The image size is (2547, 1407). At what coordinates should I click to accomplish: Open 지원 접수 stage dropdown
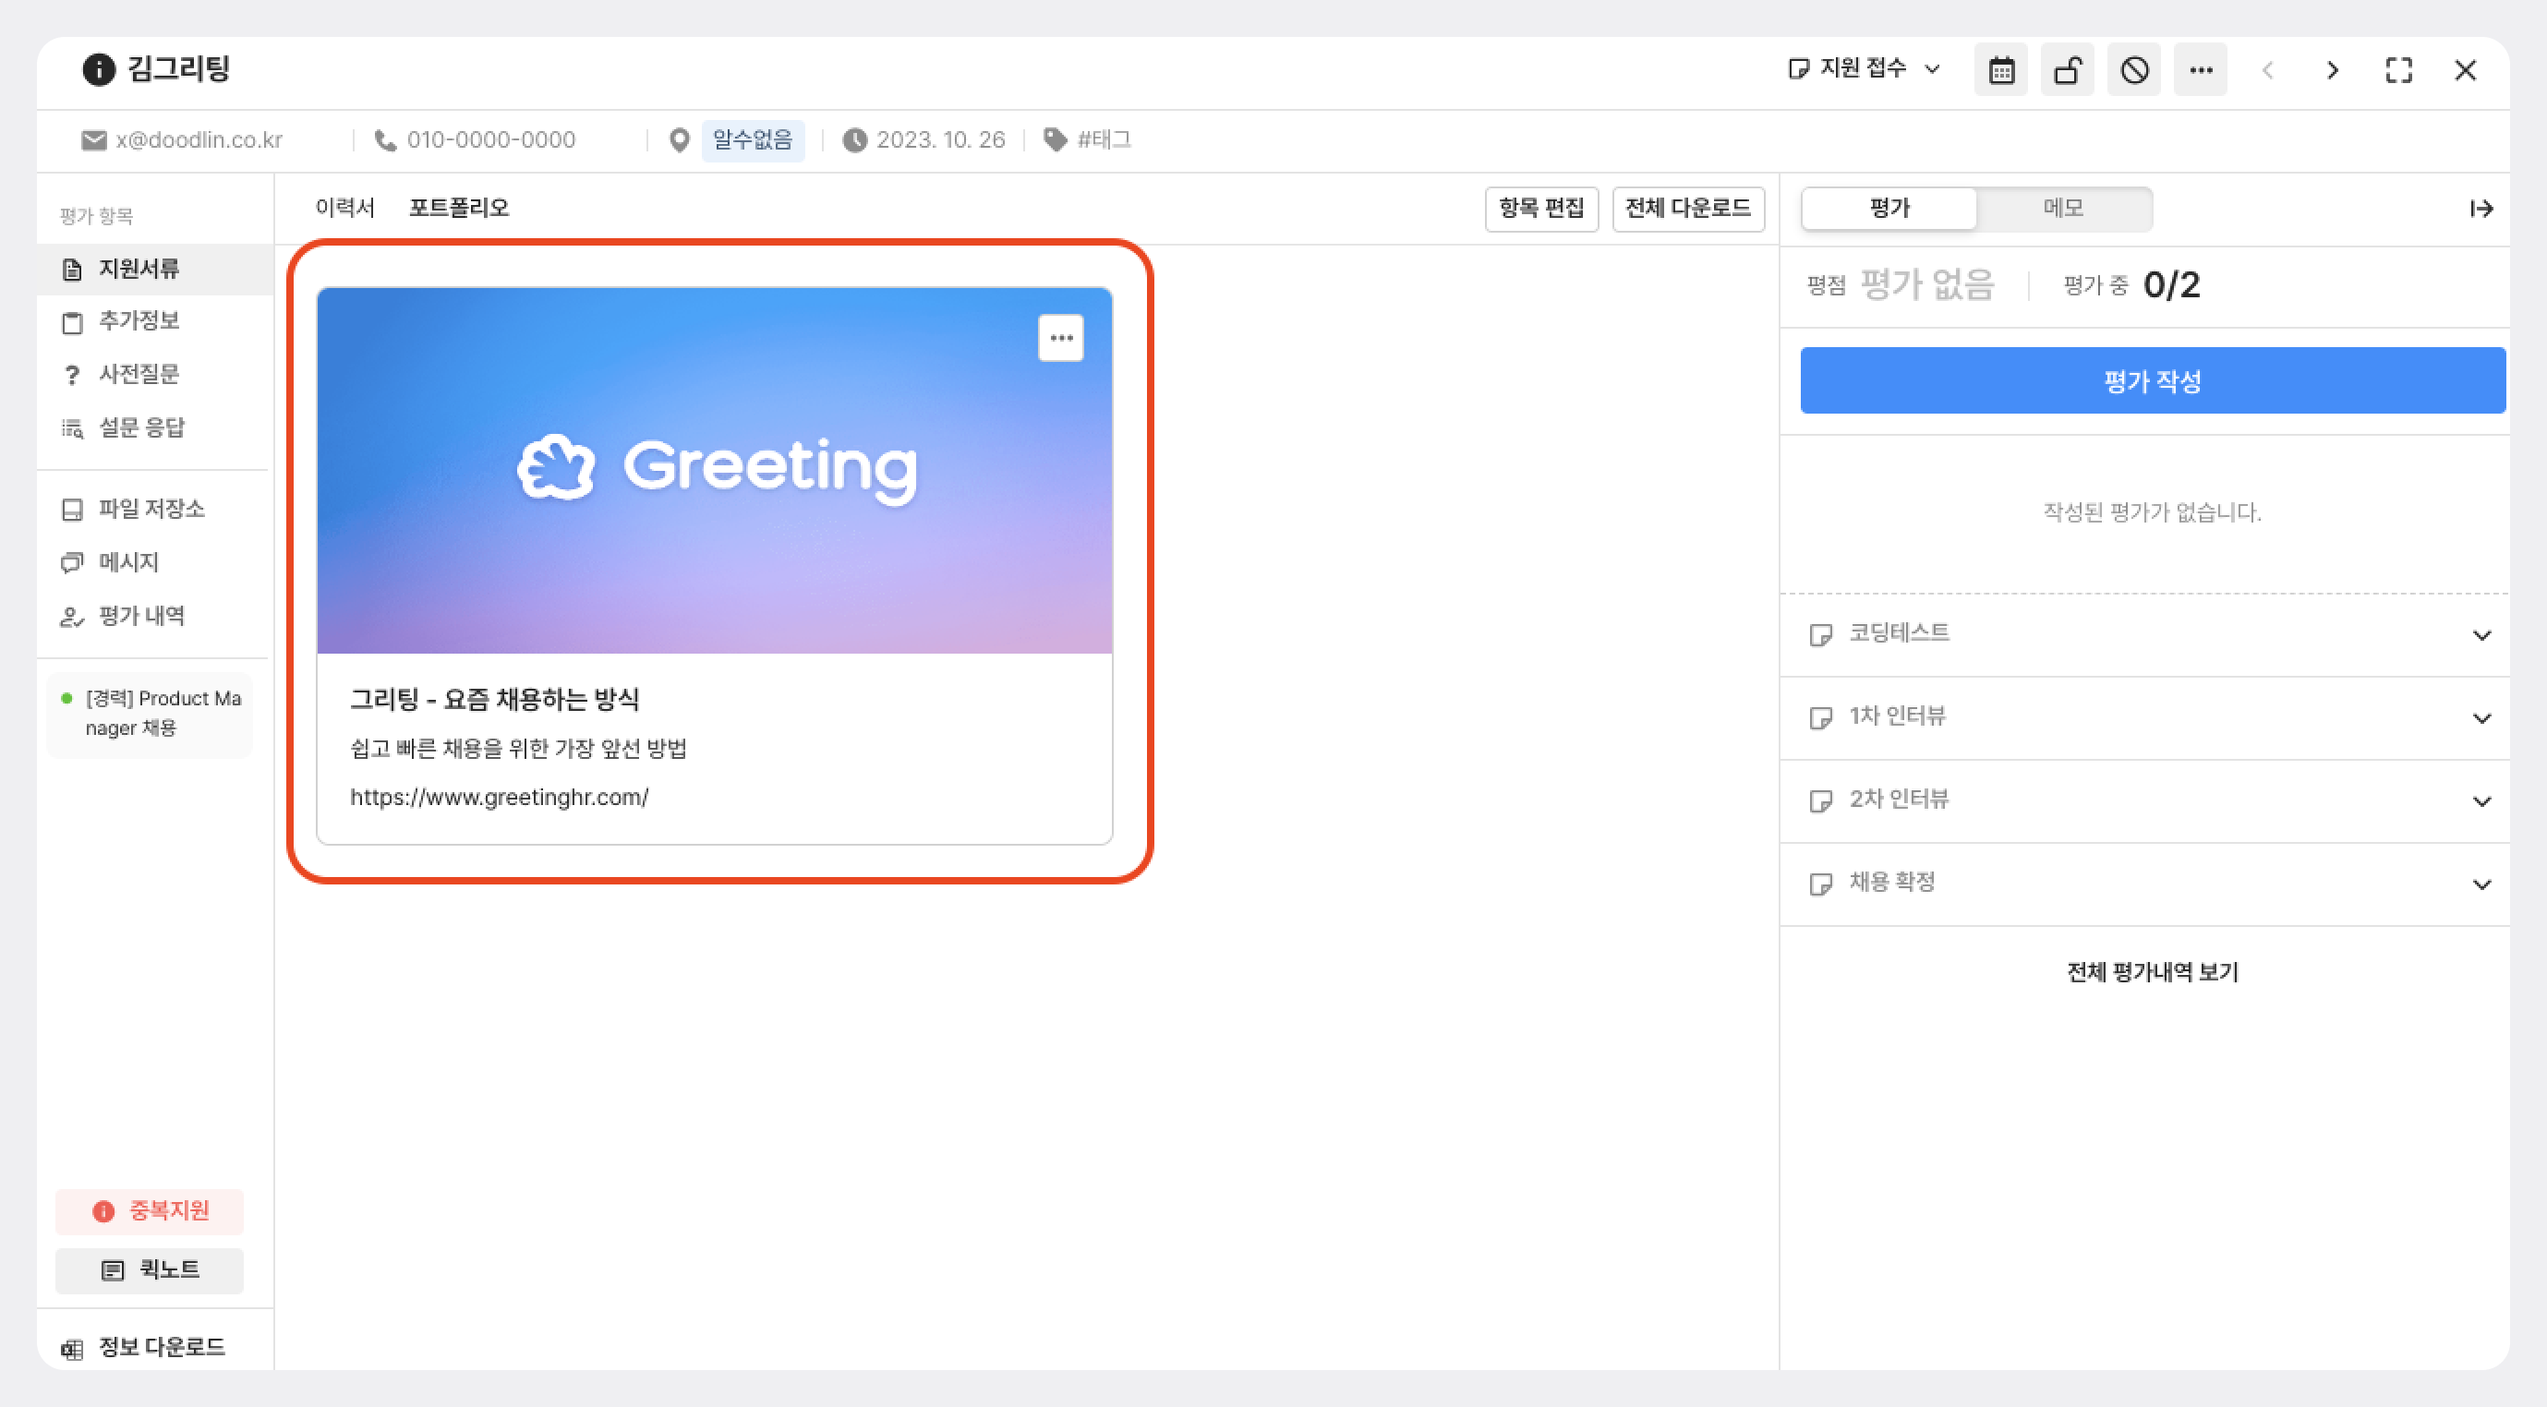click(1865, 69)
